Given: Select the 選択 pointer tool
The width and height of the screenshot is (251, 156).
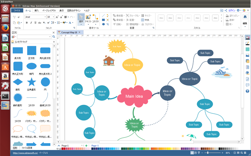Looking at the screenshot, I should coord(81,19).
